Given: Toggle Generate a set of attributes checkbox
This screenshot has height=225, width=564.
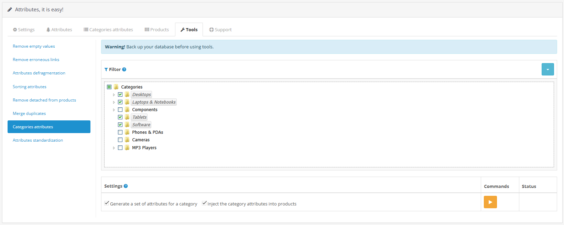Looking at the screenshot, I should point(107,203).
